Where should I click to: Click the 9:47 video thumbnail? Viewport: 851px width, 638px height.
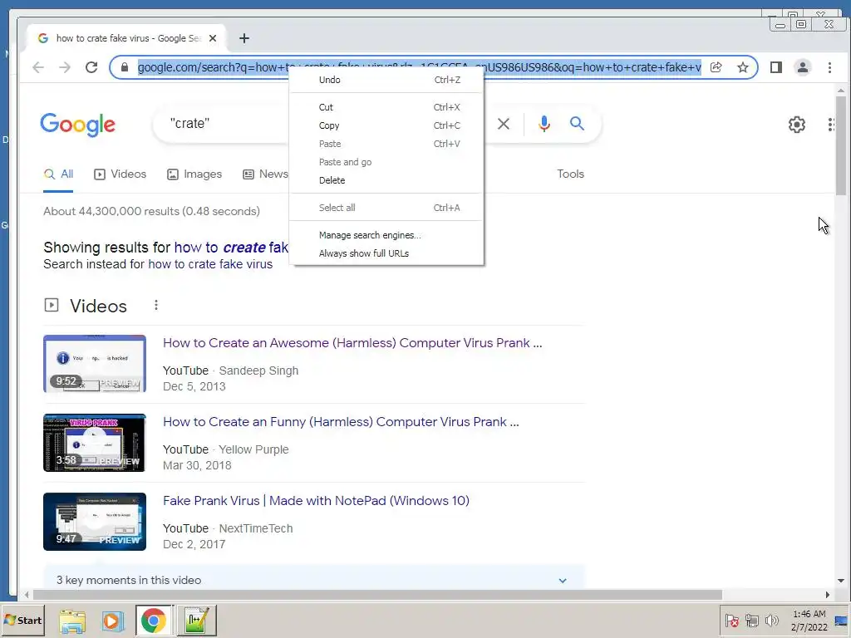95,522
